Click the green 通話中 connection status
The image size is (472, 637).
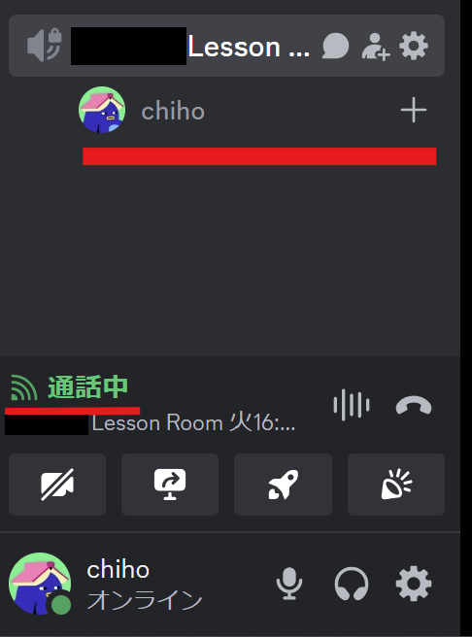(88, 387)
